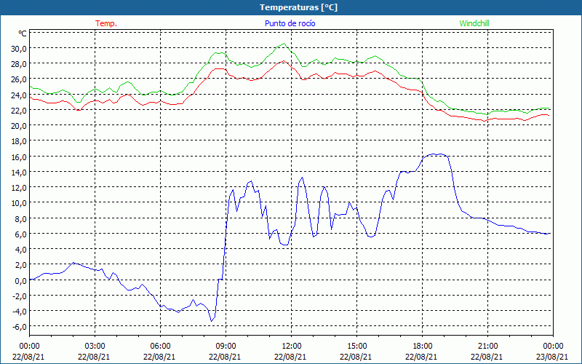
Task: Click the -4,0 y-axis value
Action: click(20, 312)
